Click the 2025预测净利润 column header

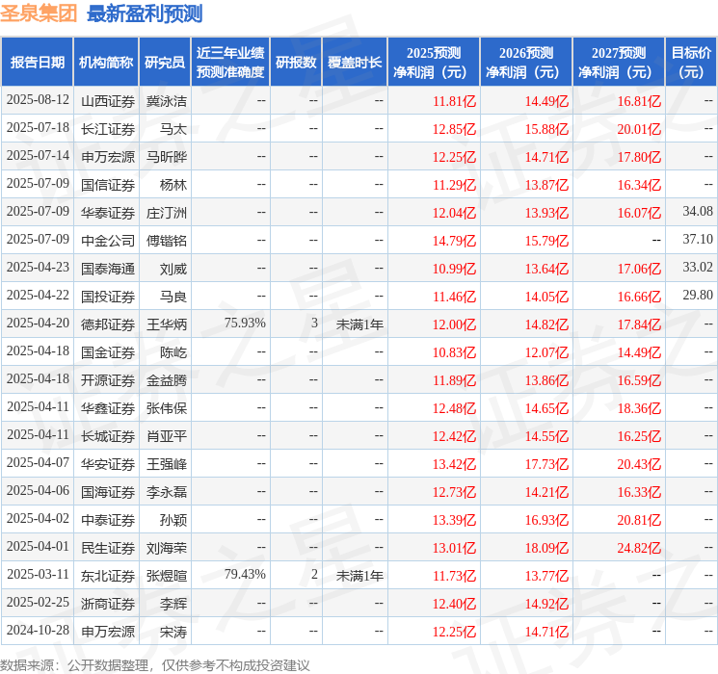[x=433, y=63]
